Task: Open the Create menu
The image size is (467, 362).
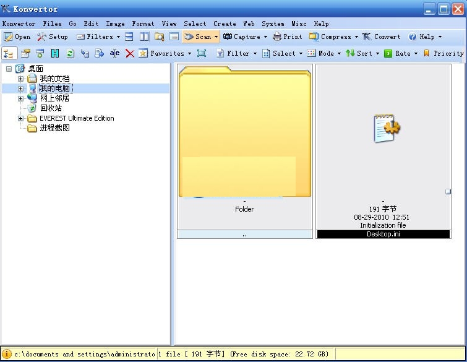Action: (x=225, y=24)
